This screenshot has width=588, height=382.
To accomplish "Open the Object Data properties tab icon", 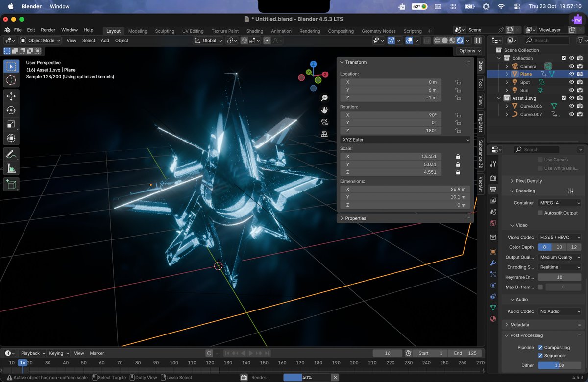I will [x=493, y=308].
